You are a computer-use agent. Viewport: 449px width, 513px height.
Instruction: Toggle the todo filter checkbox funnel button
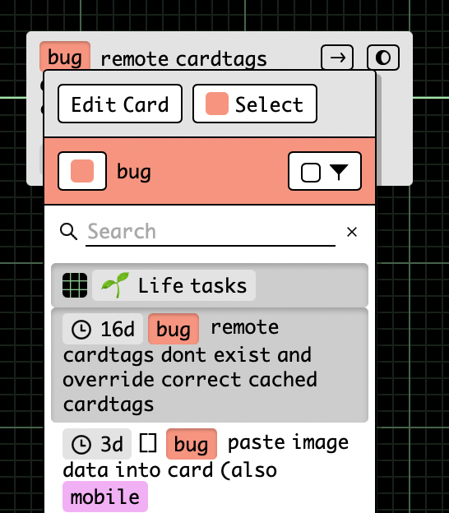pyautogui.click(x=325, y=171)
